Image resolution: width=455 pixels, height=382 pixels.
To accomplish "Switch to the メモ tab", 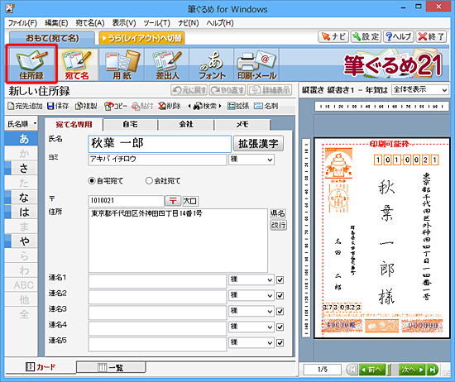I will pyautogui.click(x=242, y=124).
